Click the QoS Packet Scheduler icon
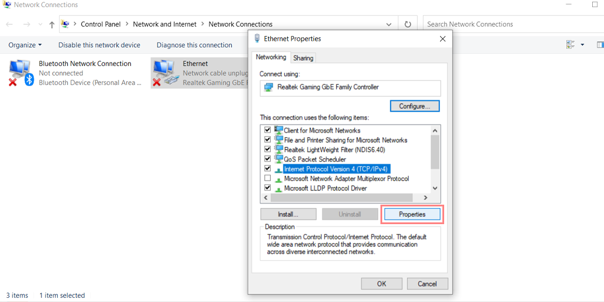Image resolution: width=604 pixels, height=302 pixels. click(x=278, y=159)
